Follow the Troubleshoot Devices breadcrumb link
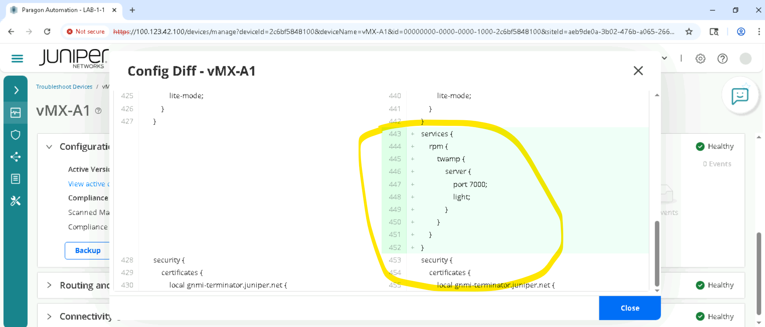Viewport: 765px width, 327px height. click(64, 87)
